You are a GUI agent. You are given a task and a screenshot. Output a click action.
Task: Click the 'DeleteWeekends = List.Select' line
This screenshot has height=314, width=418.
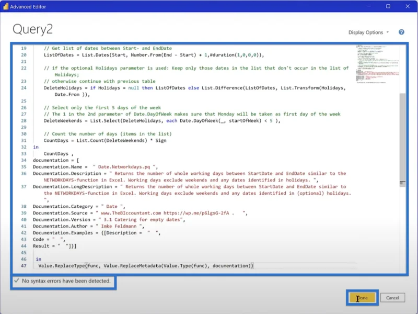(x=162, y=121)
